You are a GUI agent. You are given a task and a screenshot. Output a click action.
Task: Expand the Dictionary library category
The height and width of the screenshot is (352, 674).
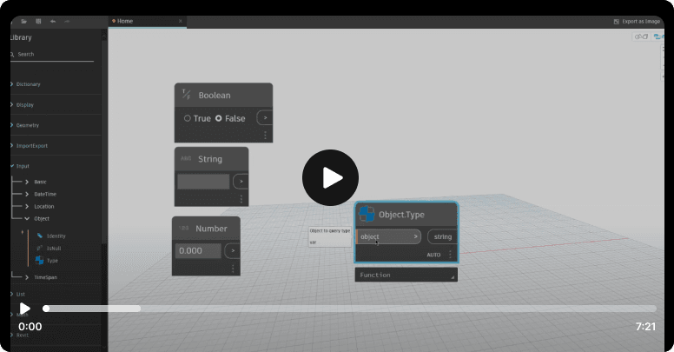pyautogui.click(x=26, y=84)
